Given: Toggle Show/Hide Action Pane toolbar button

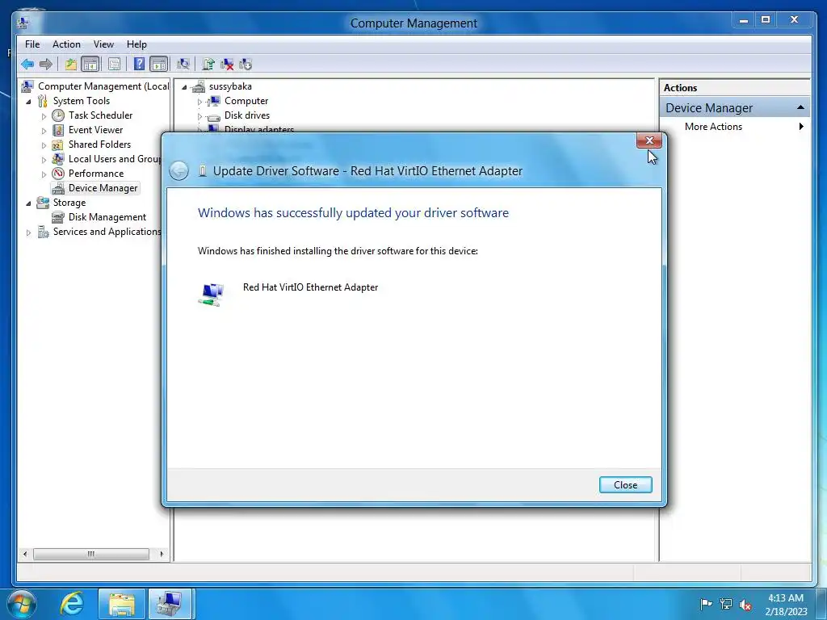Looking at the screenshot, I should (x=159, y=65).
